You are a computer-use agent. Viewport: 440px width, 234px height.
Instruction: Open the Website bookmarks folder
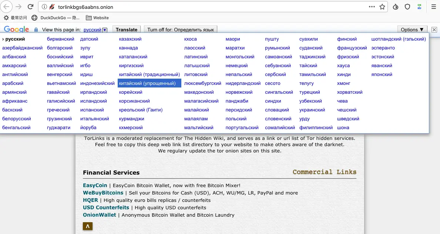(97, 18)
